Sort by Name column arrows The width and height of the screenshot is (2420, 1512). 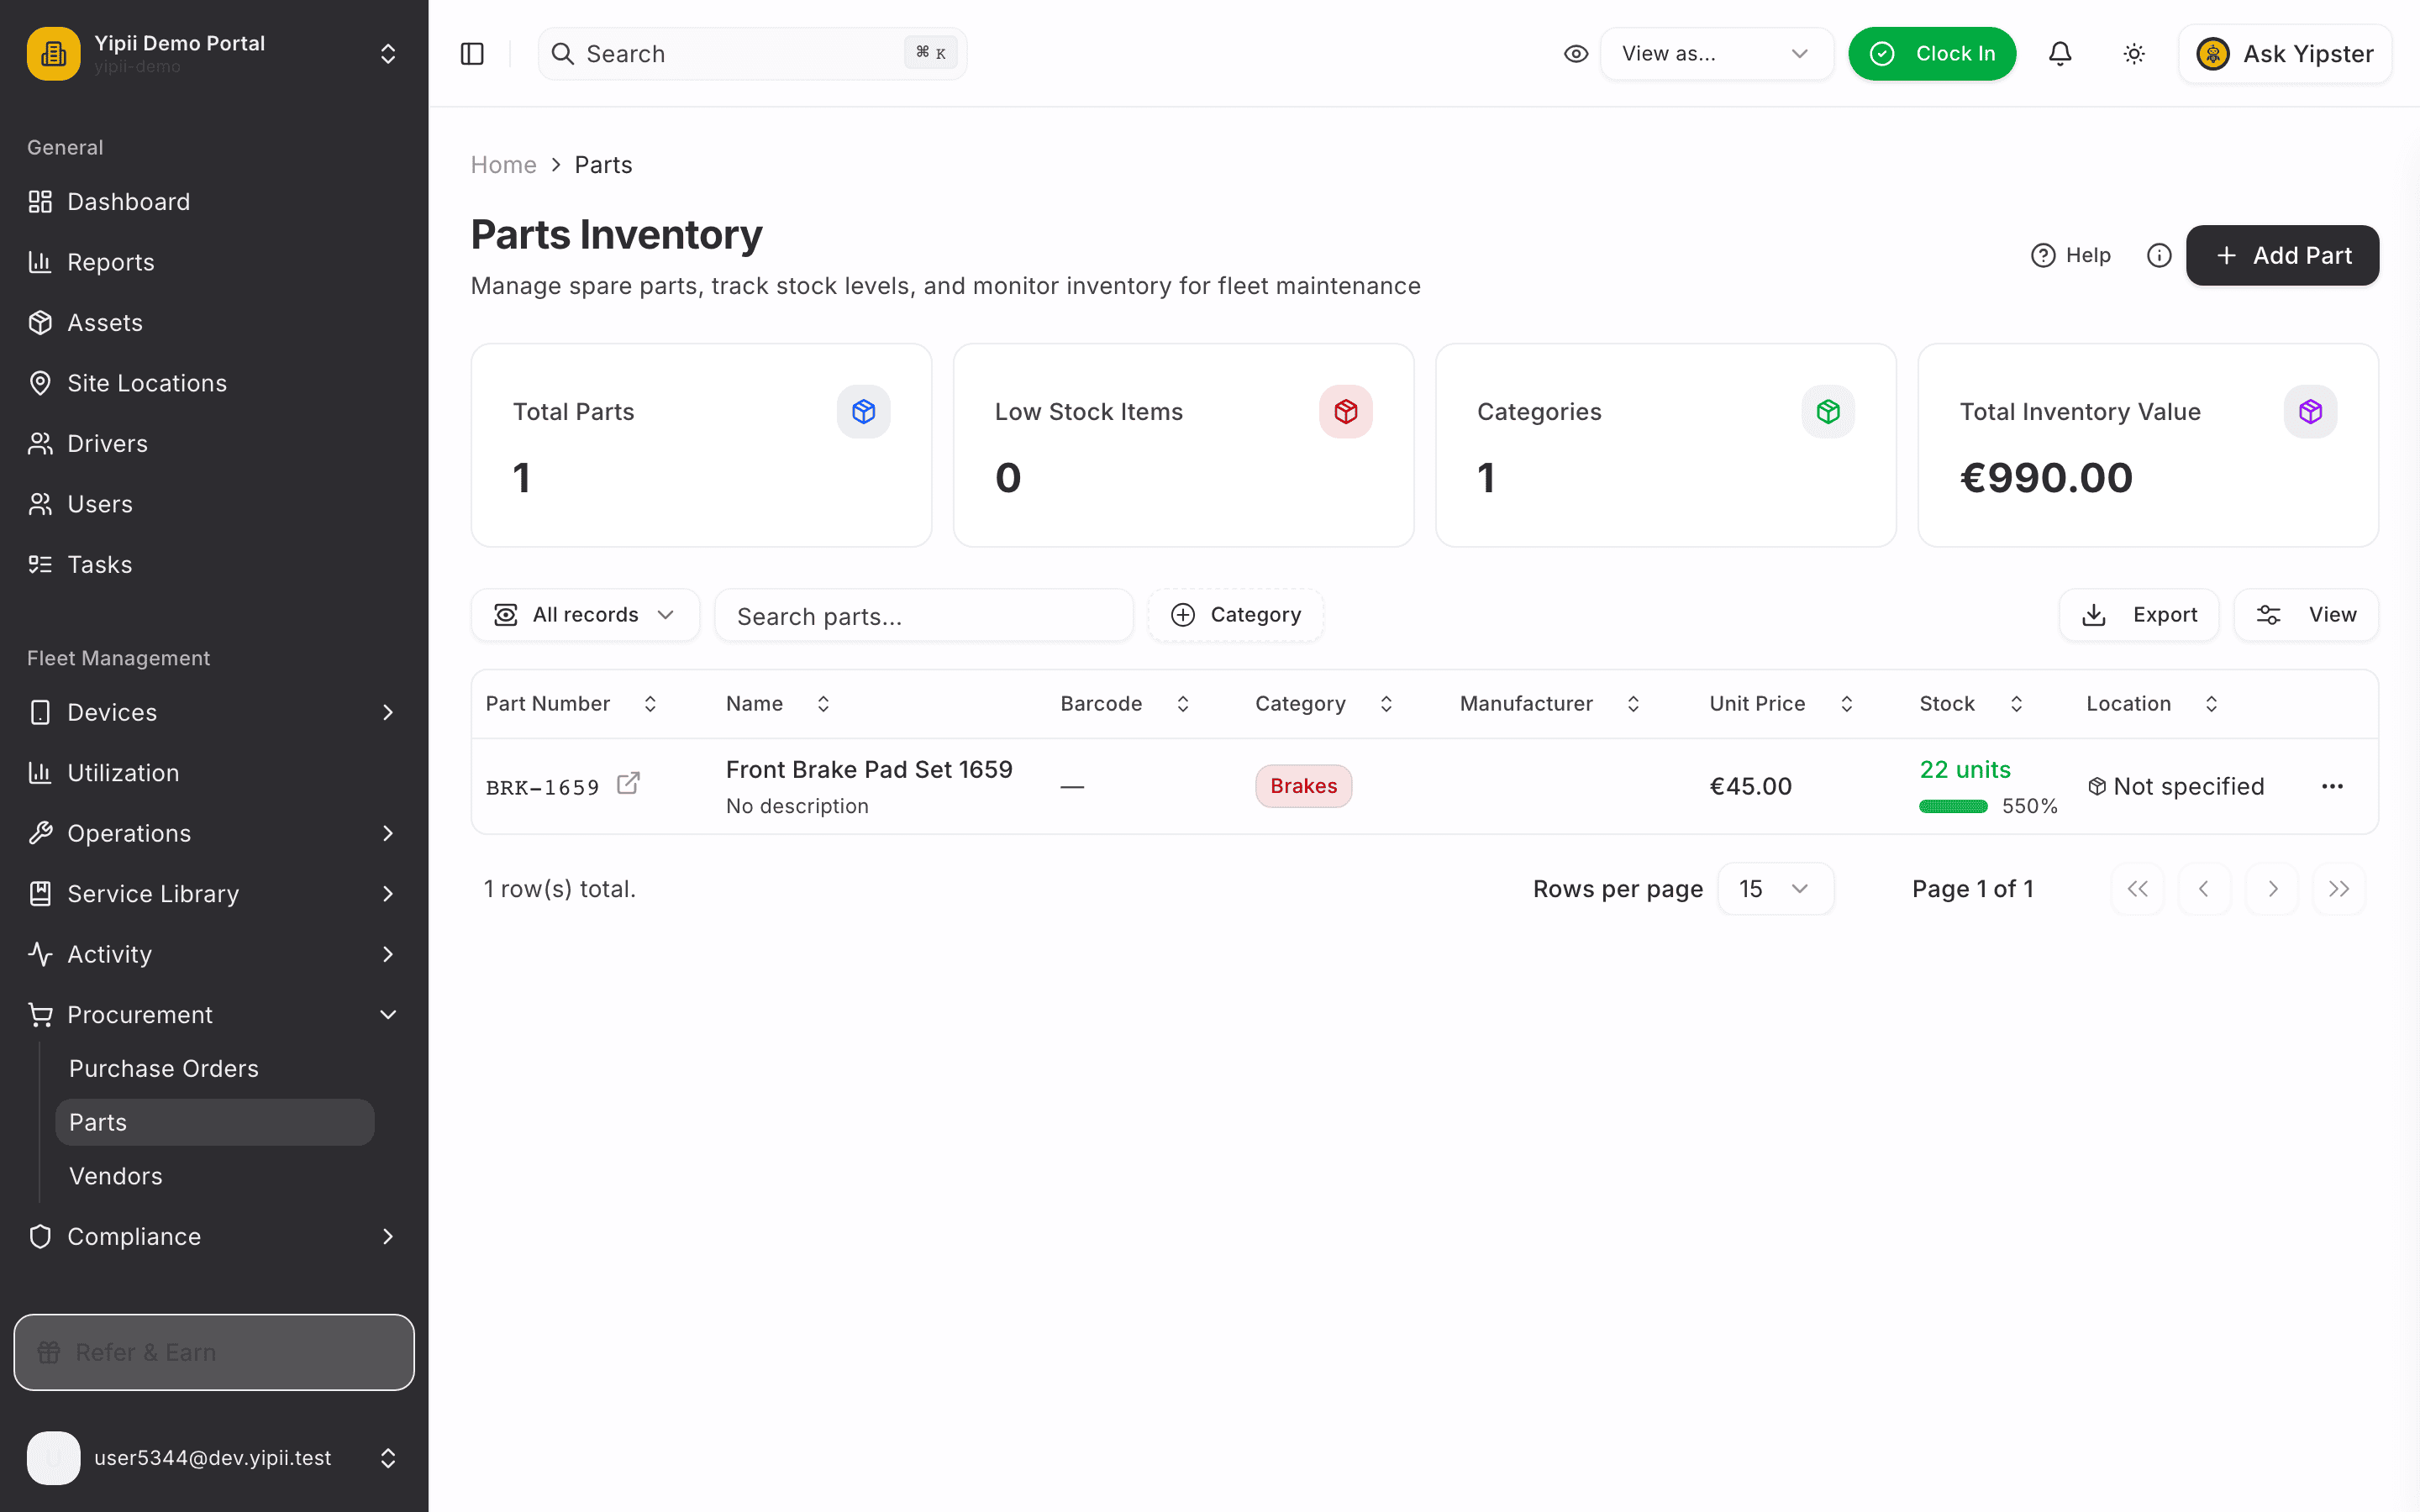(x=823, y=704)
